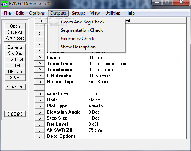Click the View Ant button
Image resolution: width=191 pixels, height=151 pixels.
tap(15, 87)
